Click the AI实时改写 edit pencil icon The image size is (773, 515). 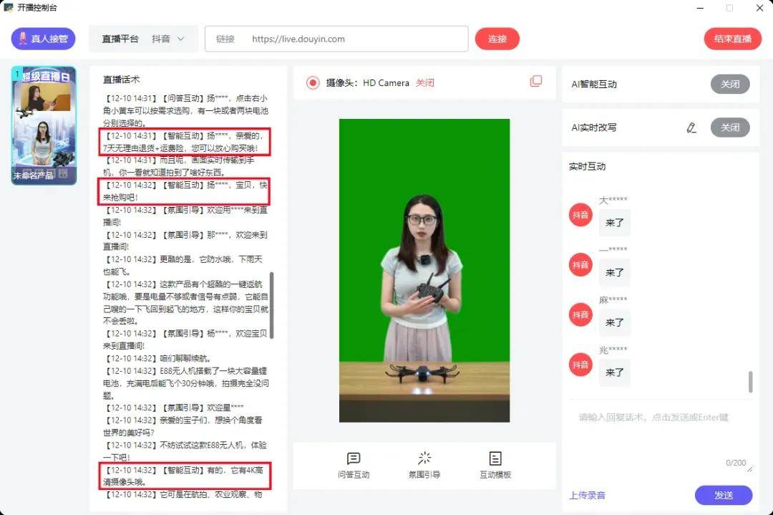691,127
